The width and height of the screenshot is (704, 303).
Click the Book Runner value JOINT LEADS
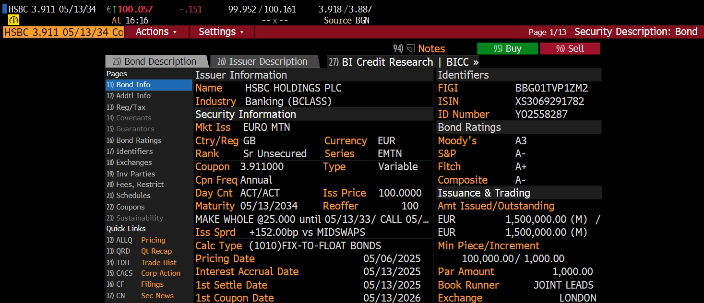tap(563, 285)
